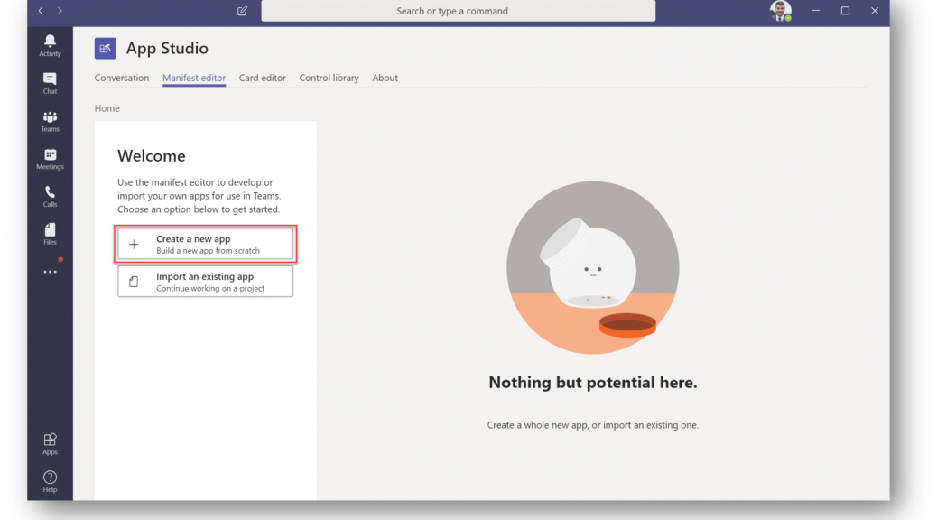Viewport: 937px width, 520px height.
Task: Click the App Studio logo icon
Action: click(106, 49)
